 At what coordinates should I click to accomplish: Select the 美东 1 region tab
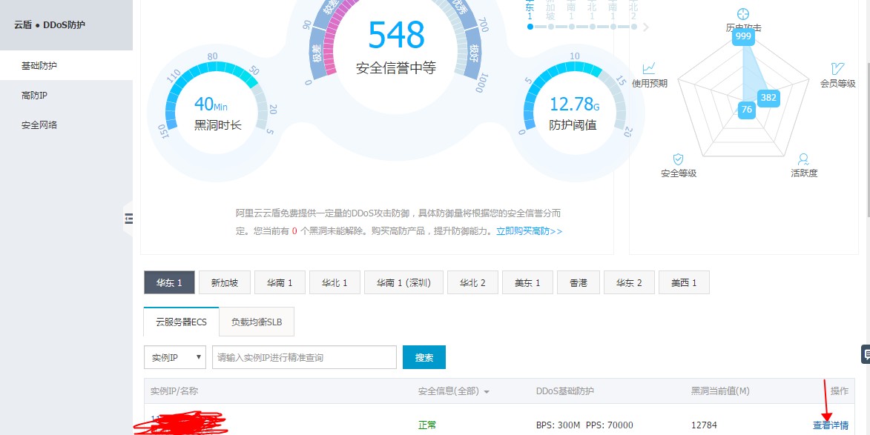click(x=527, y=282)
